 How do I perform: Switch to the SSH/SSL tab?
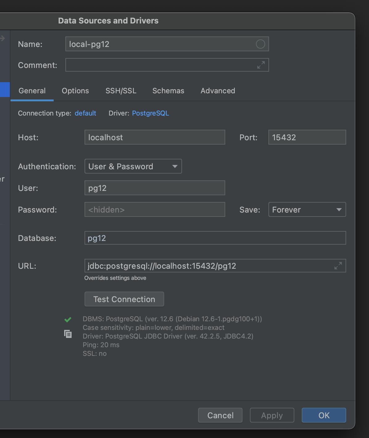121,91
